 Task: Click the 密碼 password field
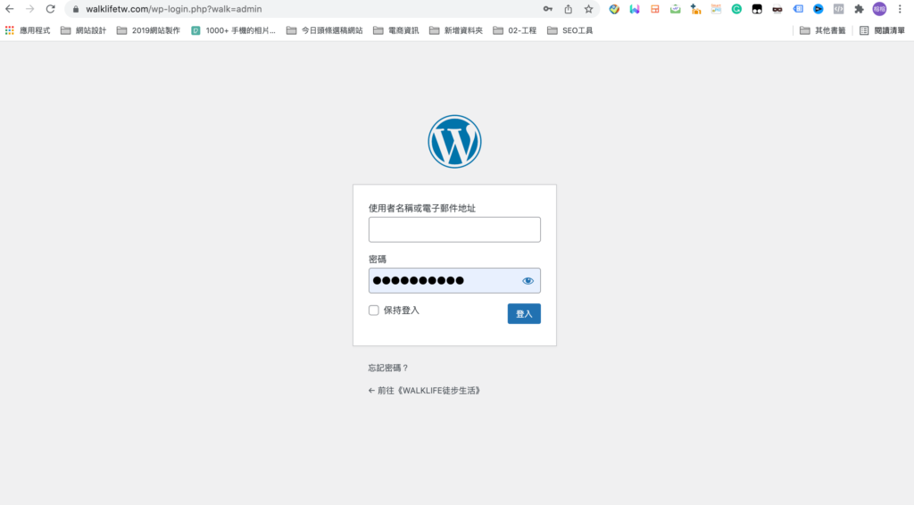point(454,281)
